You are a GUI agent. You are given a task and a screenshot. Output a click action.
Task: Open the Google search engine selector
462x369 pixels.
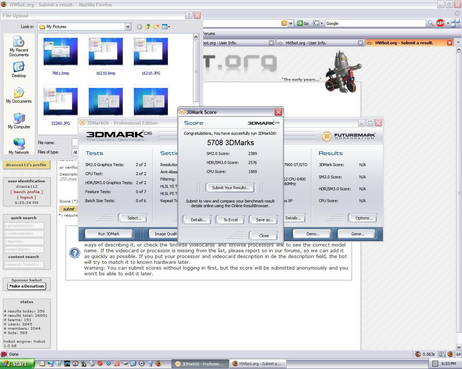[x=318, y=23]
